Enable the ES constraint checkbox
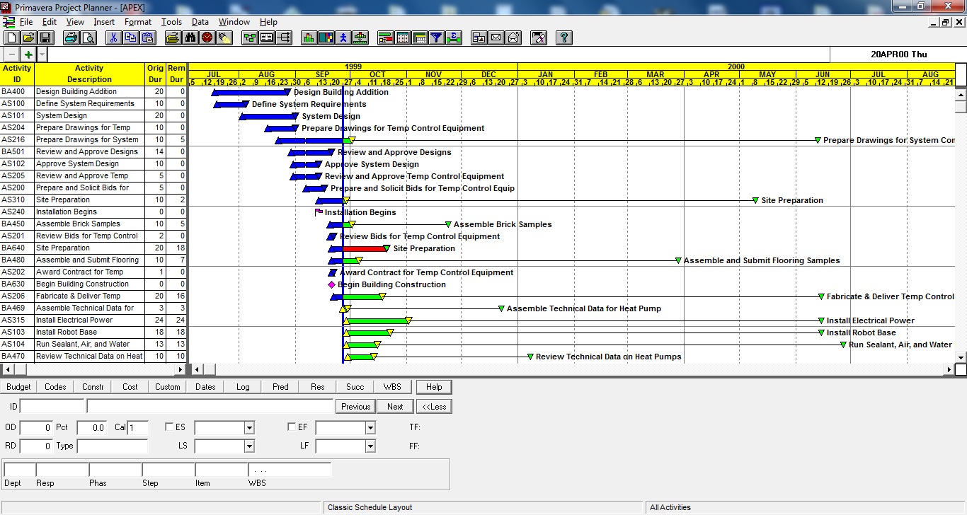Image resolution: width=967 pixels, height=515 pixels. pyautogui.click(x=169, y=427)
